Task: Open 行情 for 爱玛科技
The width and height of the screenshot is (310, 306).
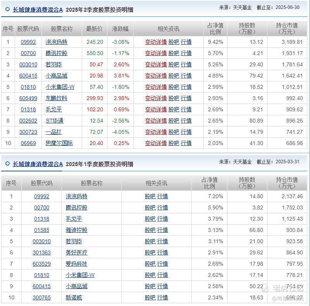Action: [162, 264]
